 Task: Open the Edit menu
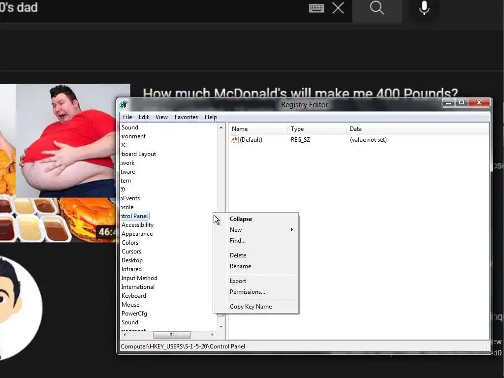pos(144,117)
